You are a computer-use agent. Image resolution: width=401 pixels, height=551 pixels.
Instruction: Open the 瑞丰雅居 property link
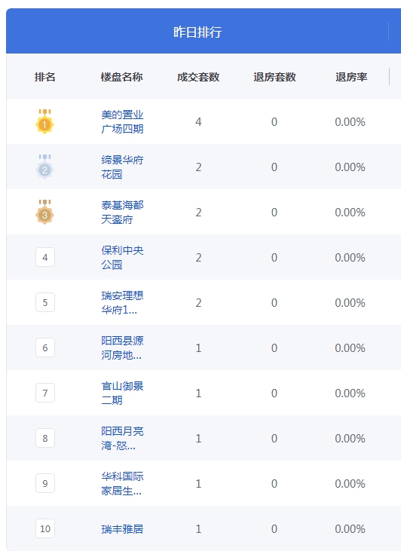pyautogui.click(x=122, y=529)
